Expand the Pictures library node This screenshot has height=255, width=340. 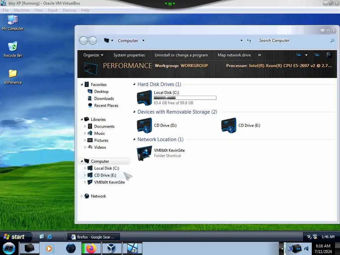pos(85,140)
